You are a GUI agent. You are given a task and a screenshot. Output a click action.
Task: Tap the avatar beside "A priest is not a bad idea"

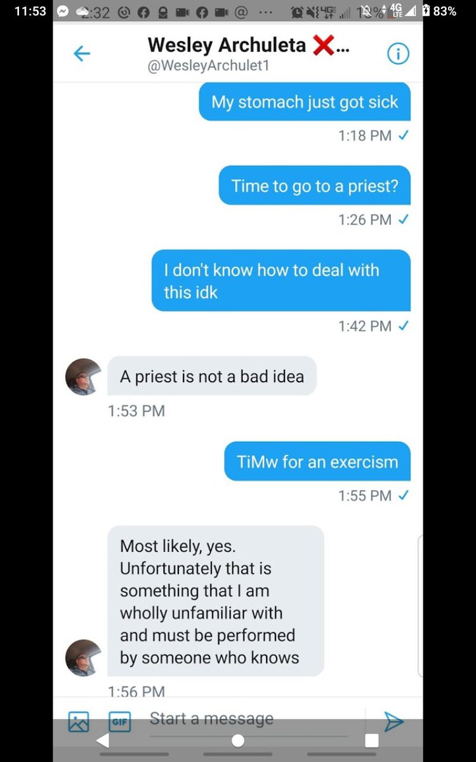click(x=84, y=377)
